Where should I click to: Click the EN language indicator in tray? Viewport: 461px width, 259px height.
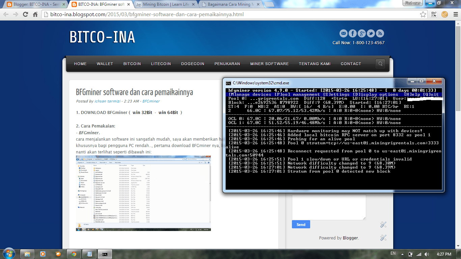pyautogui.click(x=393, y=253)
